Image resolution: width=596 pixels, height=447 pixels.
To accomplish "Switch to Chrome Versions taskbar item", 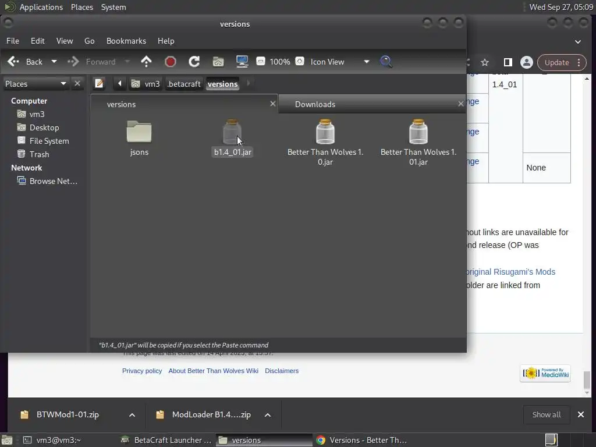I will (x=361, y=440).
